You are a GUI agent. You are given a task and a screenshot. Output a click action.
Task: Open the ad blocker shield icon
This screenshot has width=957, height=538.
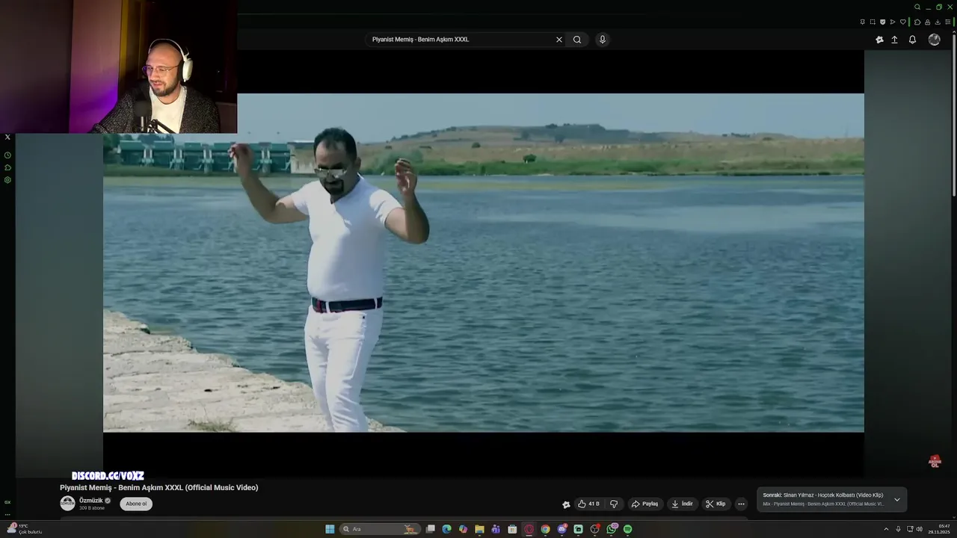pos(882,22)
